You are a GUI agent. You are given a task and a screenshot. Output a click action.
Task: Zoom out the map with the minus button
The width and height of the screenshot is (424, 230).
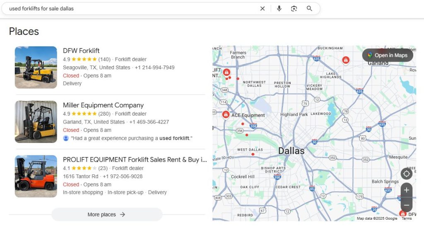[x=407, y=205]
